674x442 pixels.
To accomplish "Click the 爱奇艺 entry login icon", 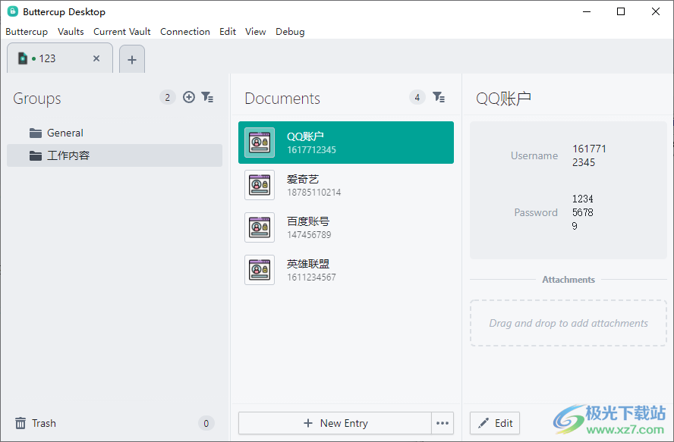I will pyautogui.click(x=260, y=185).
